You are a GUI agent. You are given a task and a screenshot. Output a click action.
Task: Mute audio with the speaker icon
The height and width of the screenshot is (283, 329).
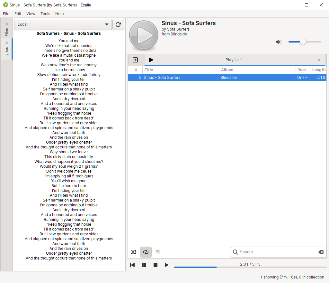tap(279, 42)
